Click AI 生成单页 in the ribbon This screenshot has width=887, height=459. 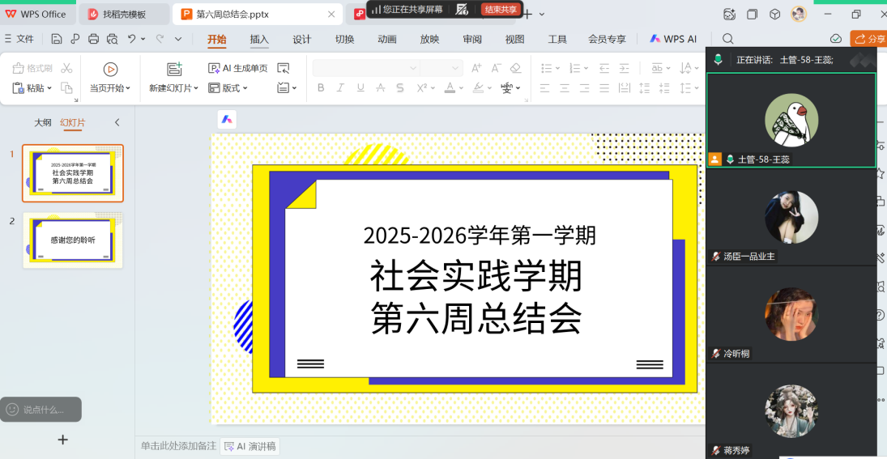(x=238, y=68)
